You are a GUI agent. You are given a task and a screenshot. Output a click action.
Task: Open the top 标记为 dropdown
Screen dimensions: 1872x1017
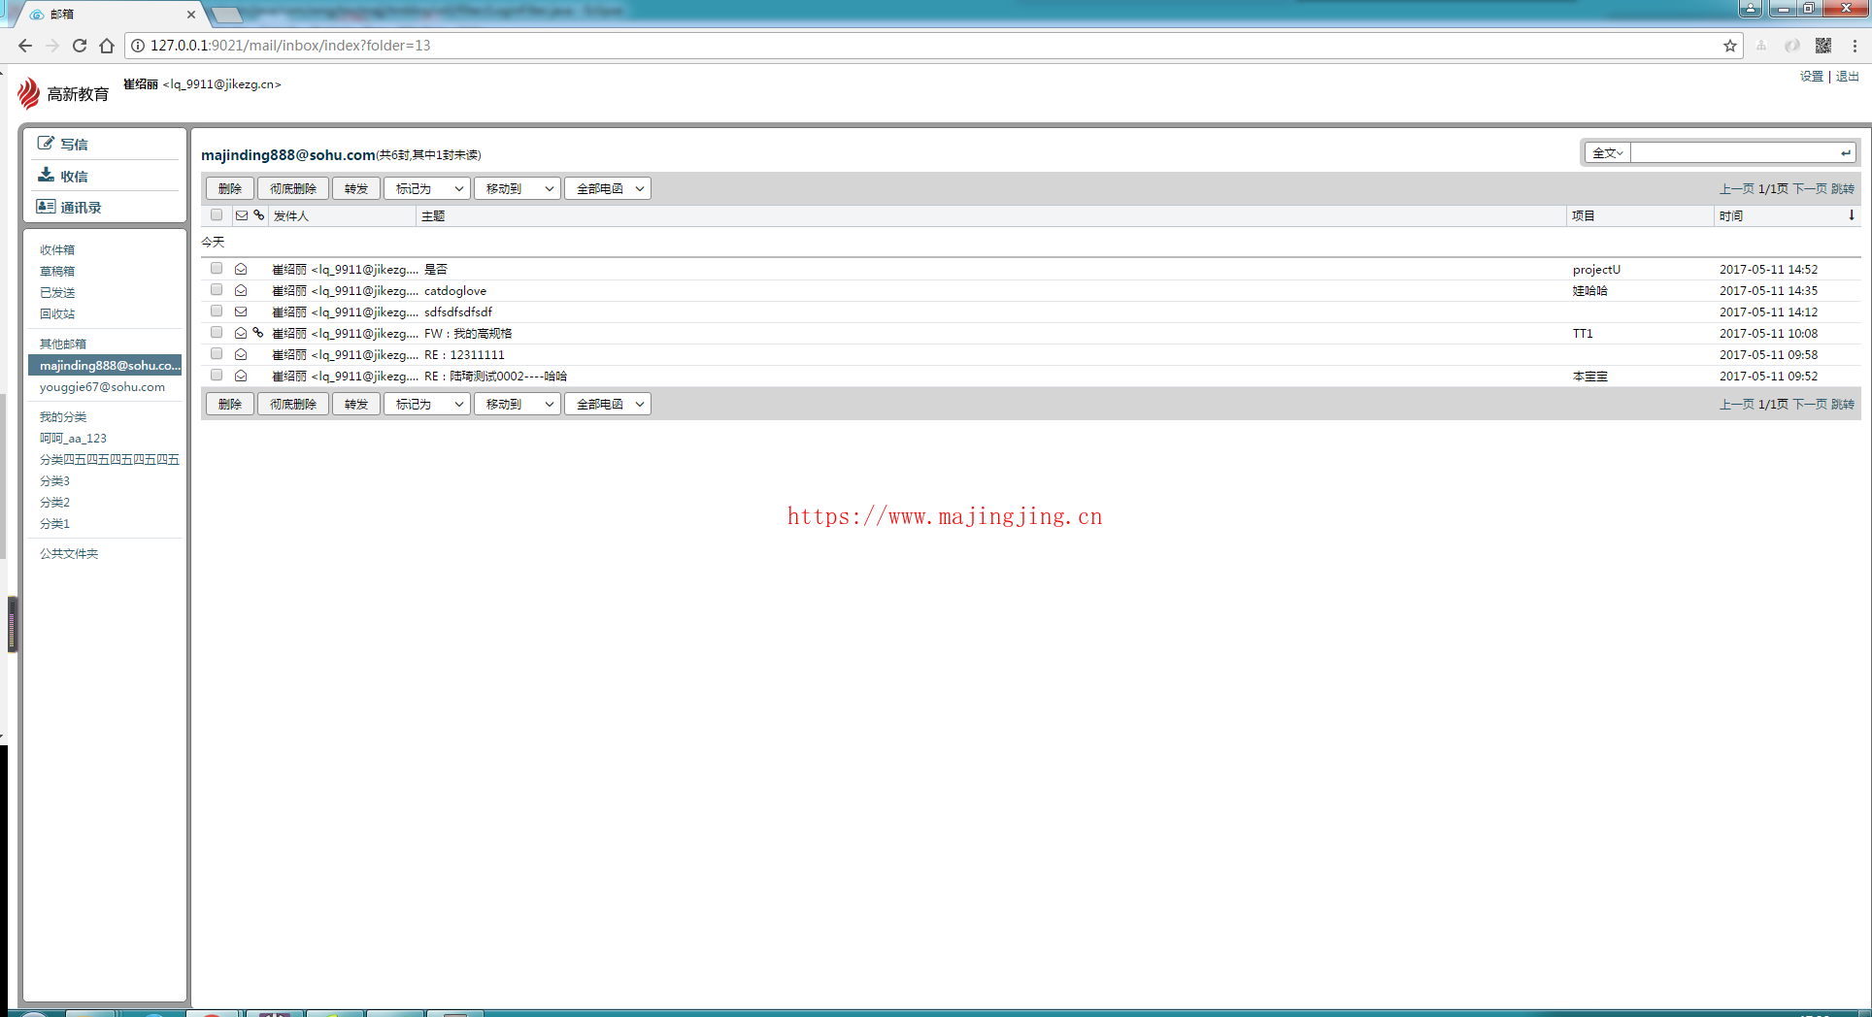(x=427, y=188)
